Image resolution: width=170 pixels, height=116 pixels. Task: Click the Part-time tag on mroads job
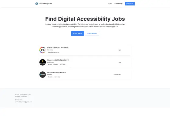(x=57, y=77)
